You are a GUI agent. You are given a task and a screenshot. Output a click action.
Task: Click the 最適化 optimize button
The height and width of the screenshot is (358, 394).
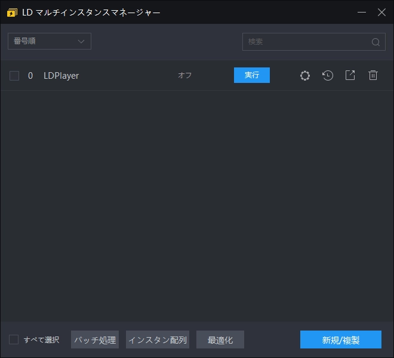click(220, 340)
